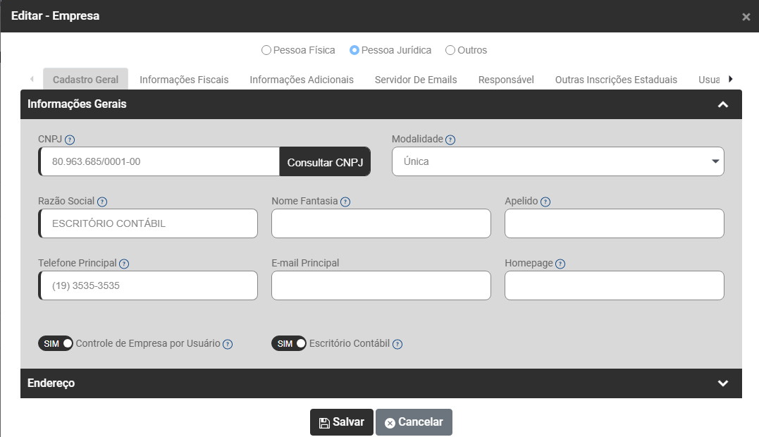Open the Modalidade dropdown
Viewport: 759px width, 437px height.
click(x=557, y=161)
